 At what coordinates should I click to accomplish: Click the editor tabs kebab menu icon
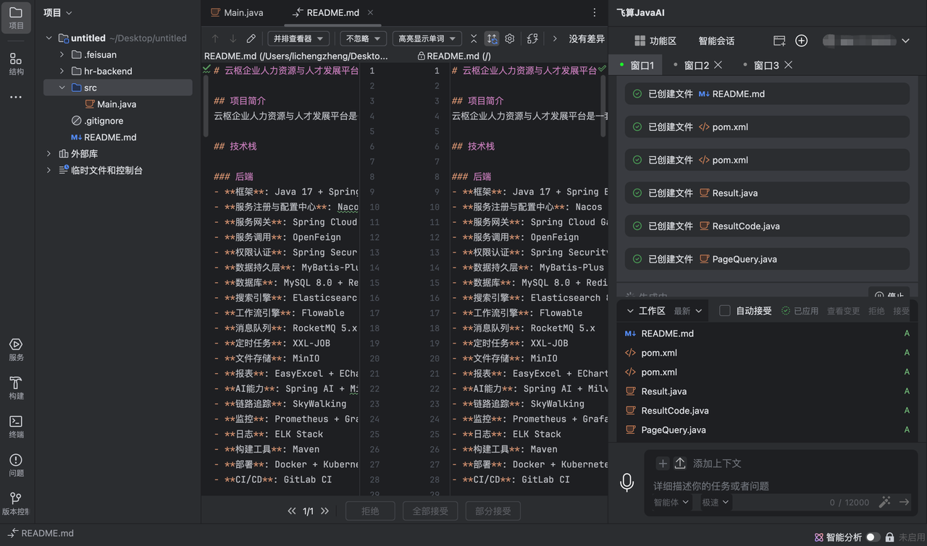pos(594,12)
